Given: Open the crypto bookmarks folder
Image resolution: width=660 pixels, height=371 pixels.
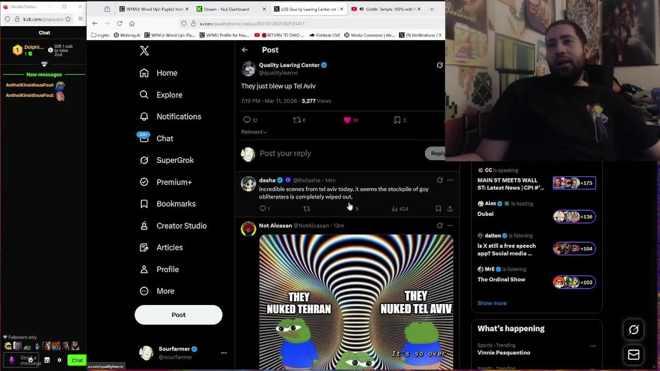Looking at the screenshot, I should [x=100, y=35].
